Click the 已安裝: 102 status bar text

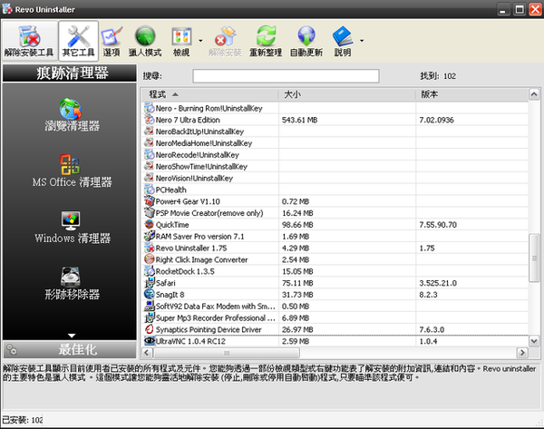23,420
